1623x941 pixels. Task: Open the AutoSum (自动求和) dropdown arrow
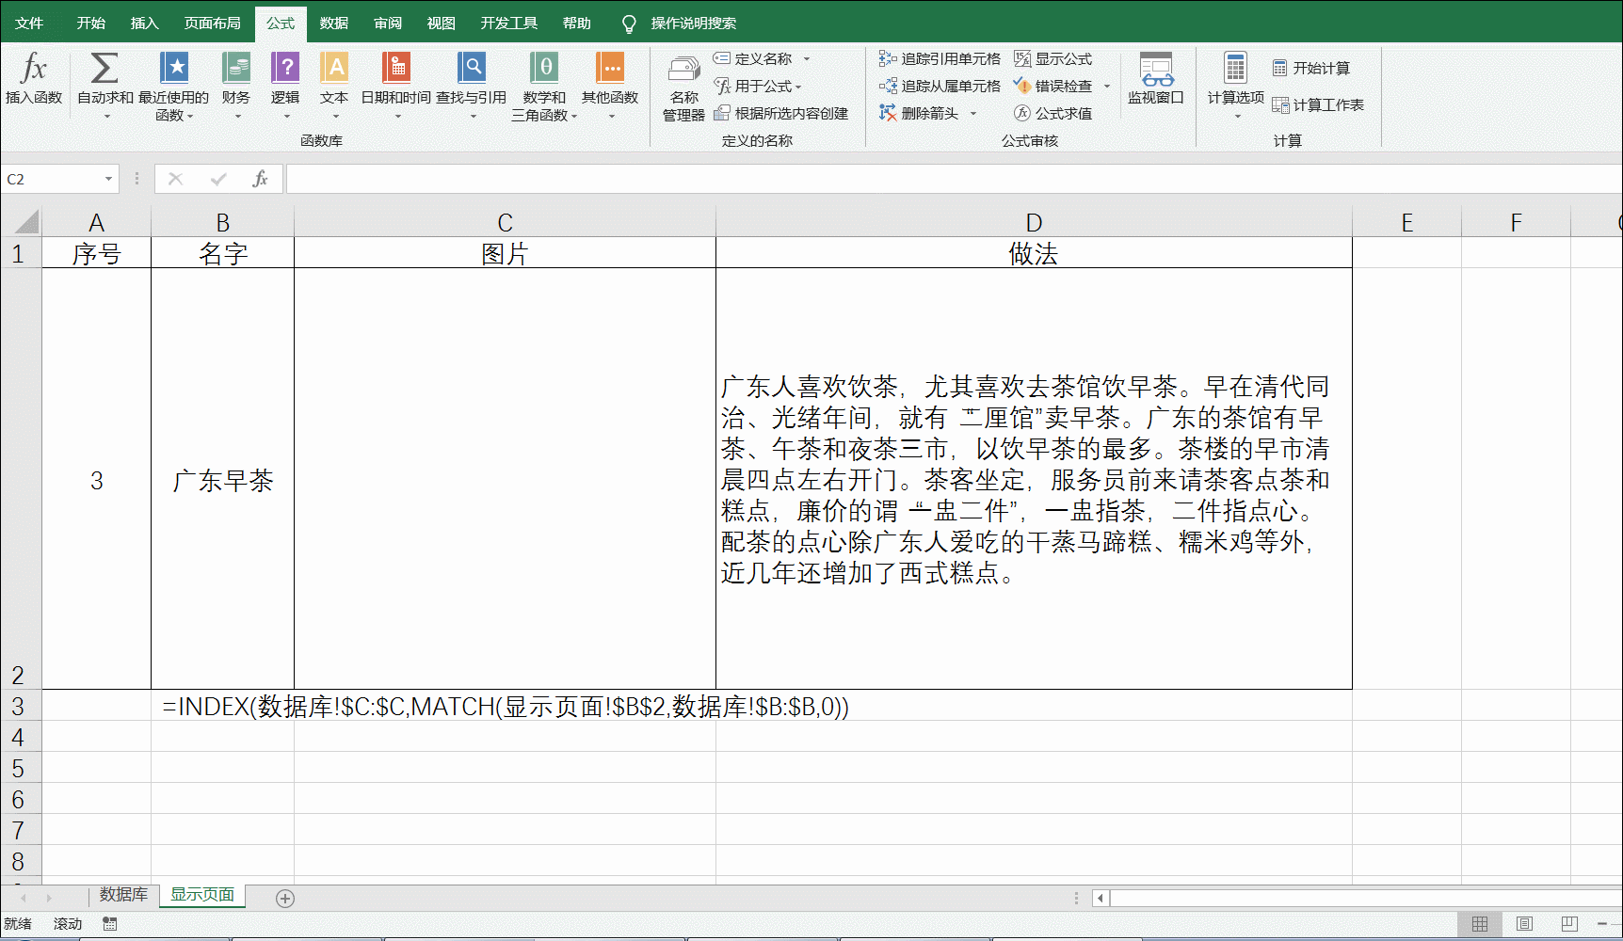point(106,117)
